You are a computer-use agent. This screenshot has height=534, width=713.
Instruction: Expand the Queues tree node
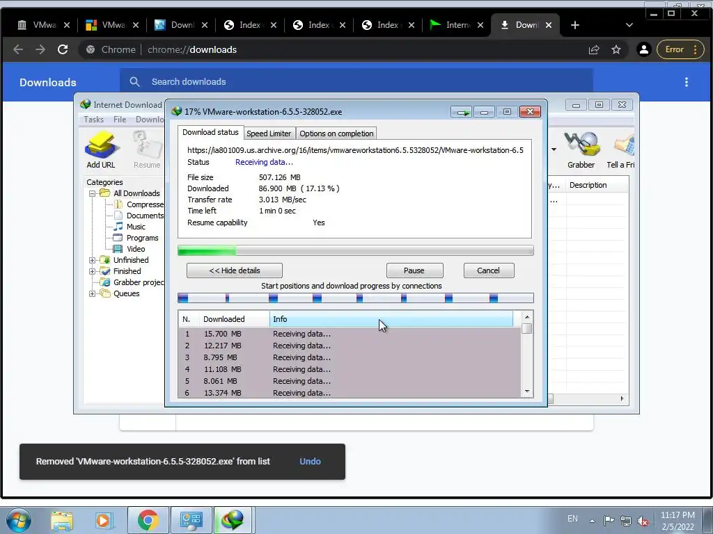[x=93, y=294]
